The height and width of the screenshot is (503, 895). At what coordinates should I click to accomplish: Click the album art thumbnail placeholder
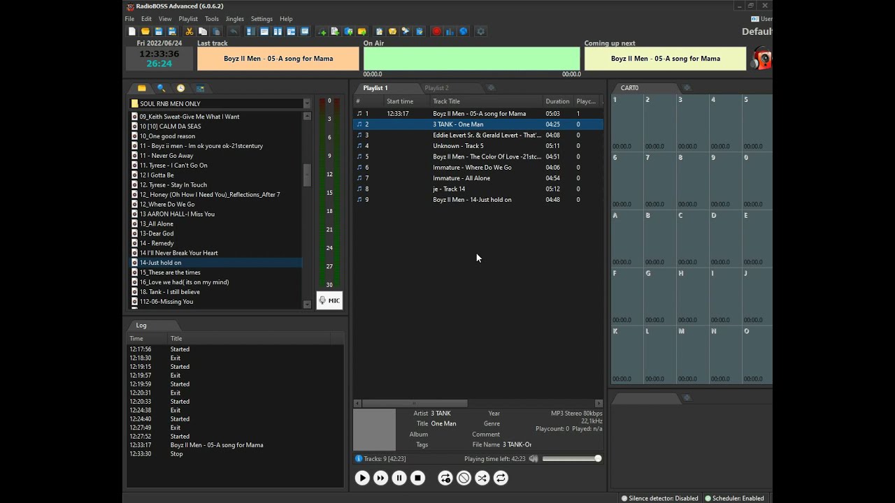(374, 430)
